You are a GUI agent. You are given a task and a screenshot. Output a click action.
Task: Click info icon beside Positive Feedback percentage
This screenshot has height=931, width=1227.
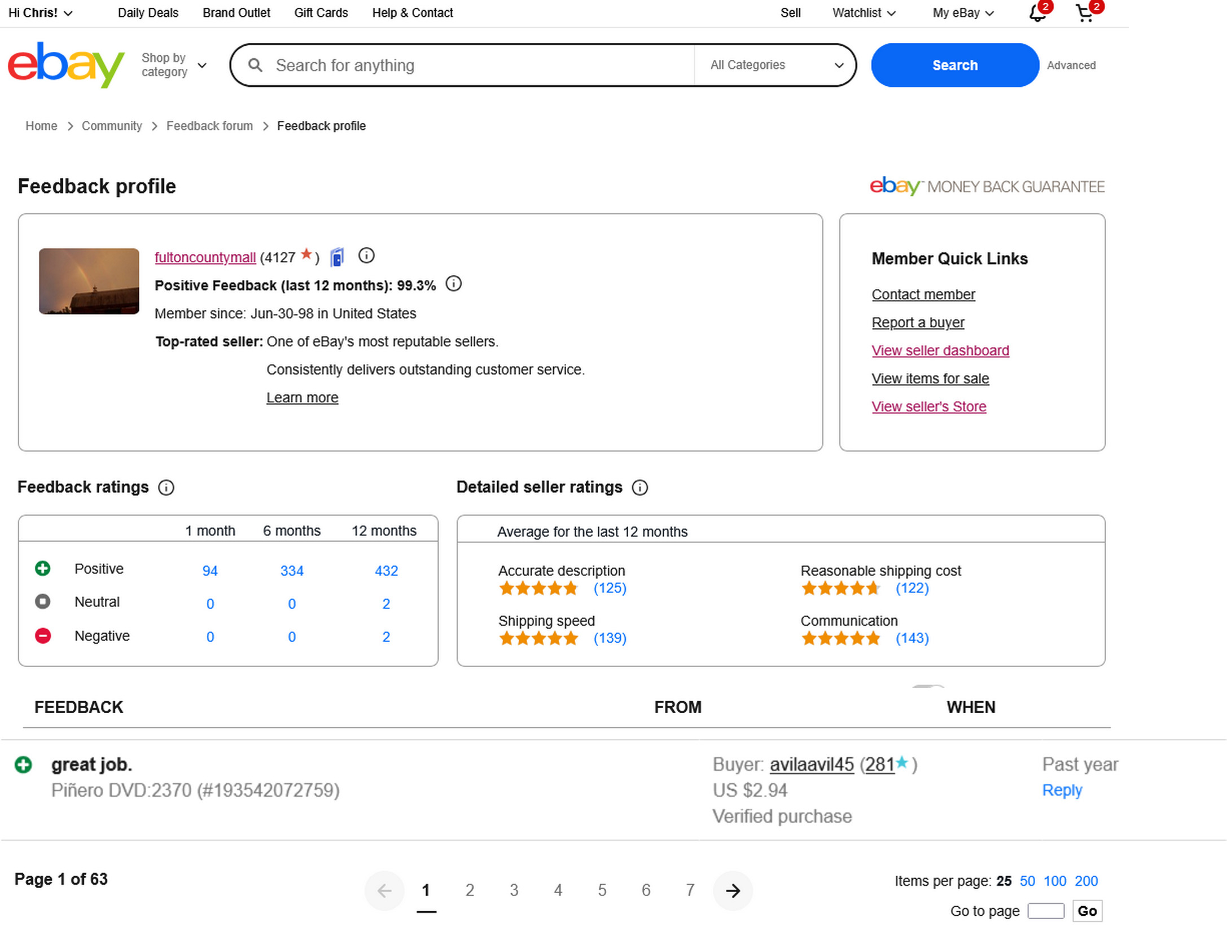[x=453, y=284]
